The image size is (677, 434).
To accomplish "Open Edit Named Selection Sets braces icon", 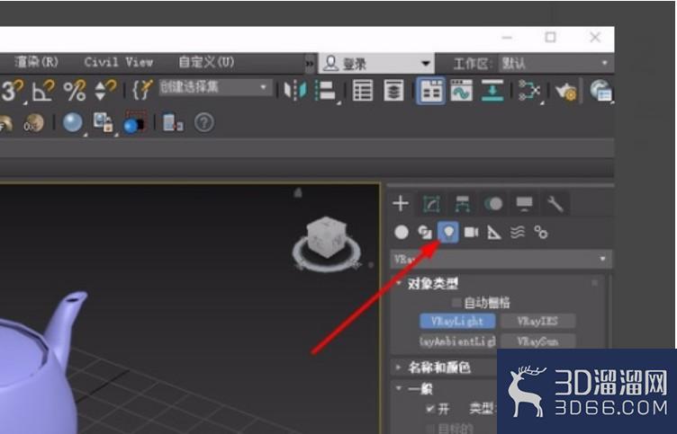I will 142,90.
